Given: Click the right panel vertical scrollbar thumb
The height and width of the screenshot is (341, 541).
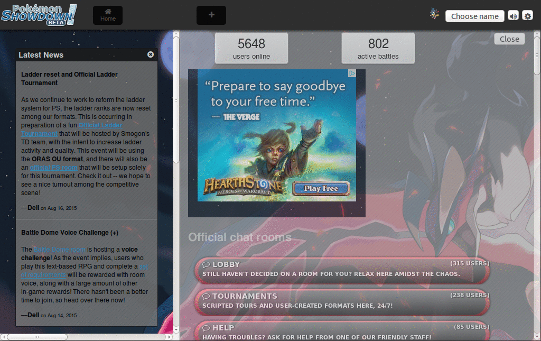Looking at the screenshot, I should [537, 55].
